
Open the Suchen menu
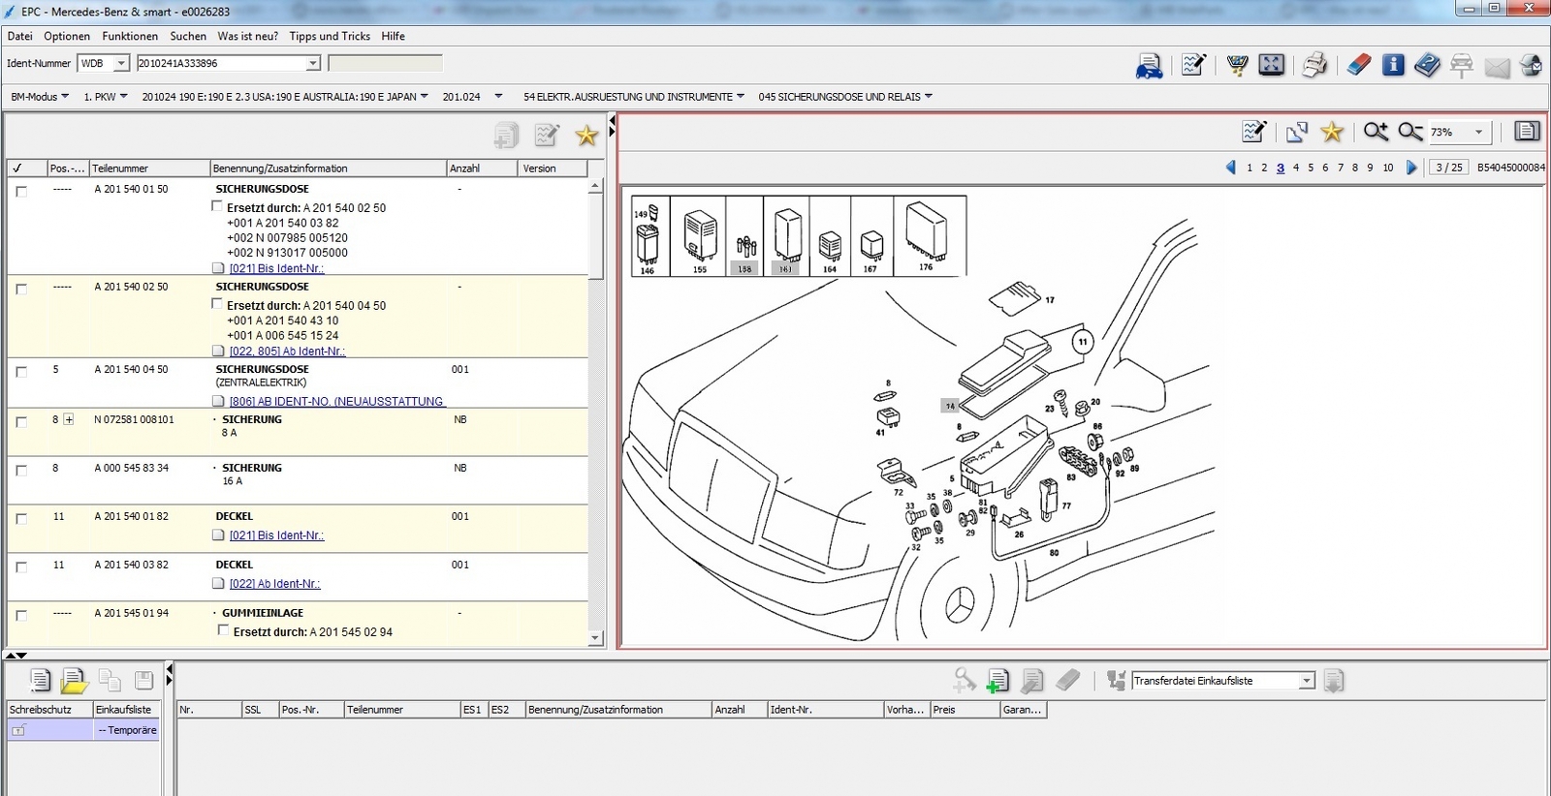pos(188,36)
